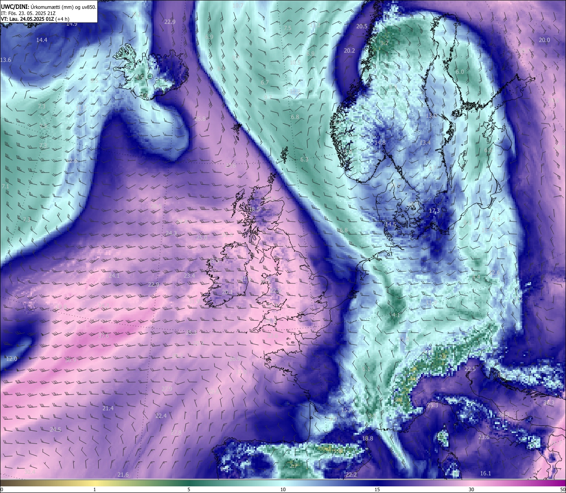Click the map value "20.2"
Viewport: 566px width, 493px height.
click(349, 50)
